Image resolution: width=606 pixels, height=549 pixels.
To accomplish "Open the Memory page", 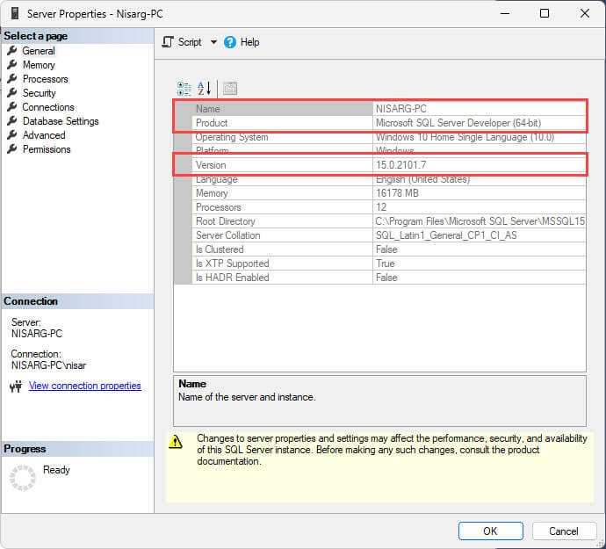I will coord(39,65).
